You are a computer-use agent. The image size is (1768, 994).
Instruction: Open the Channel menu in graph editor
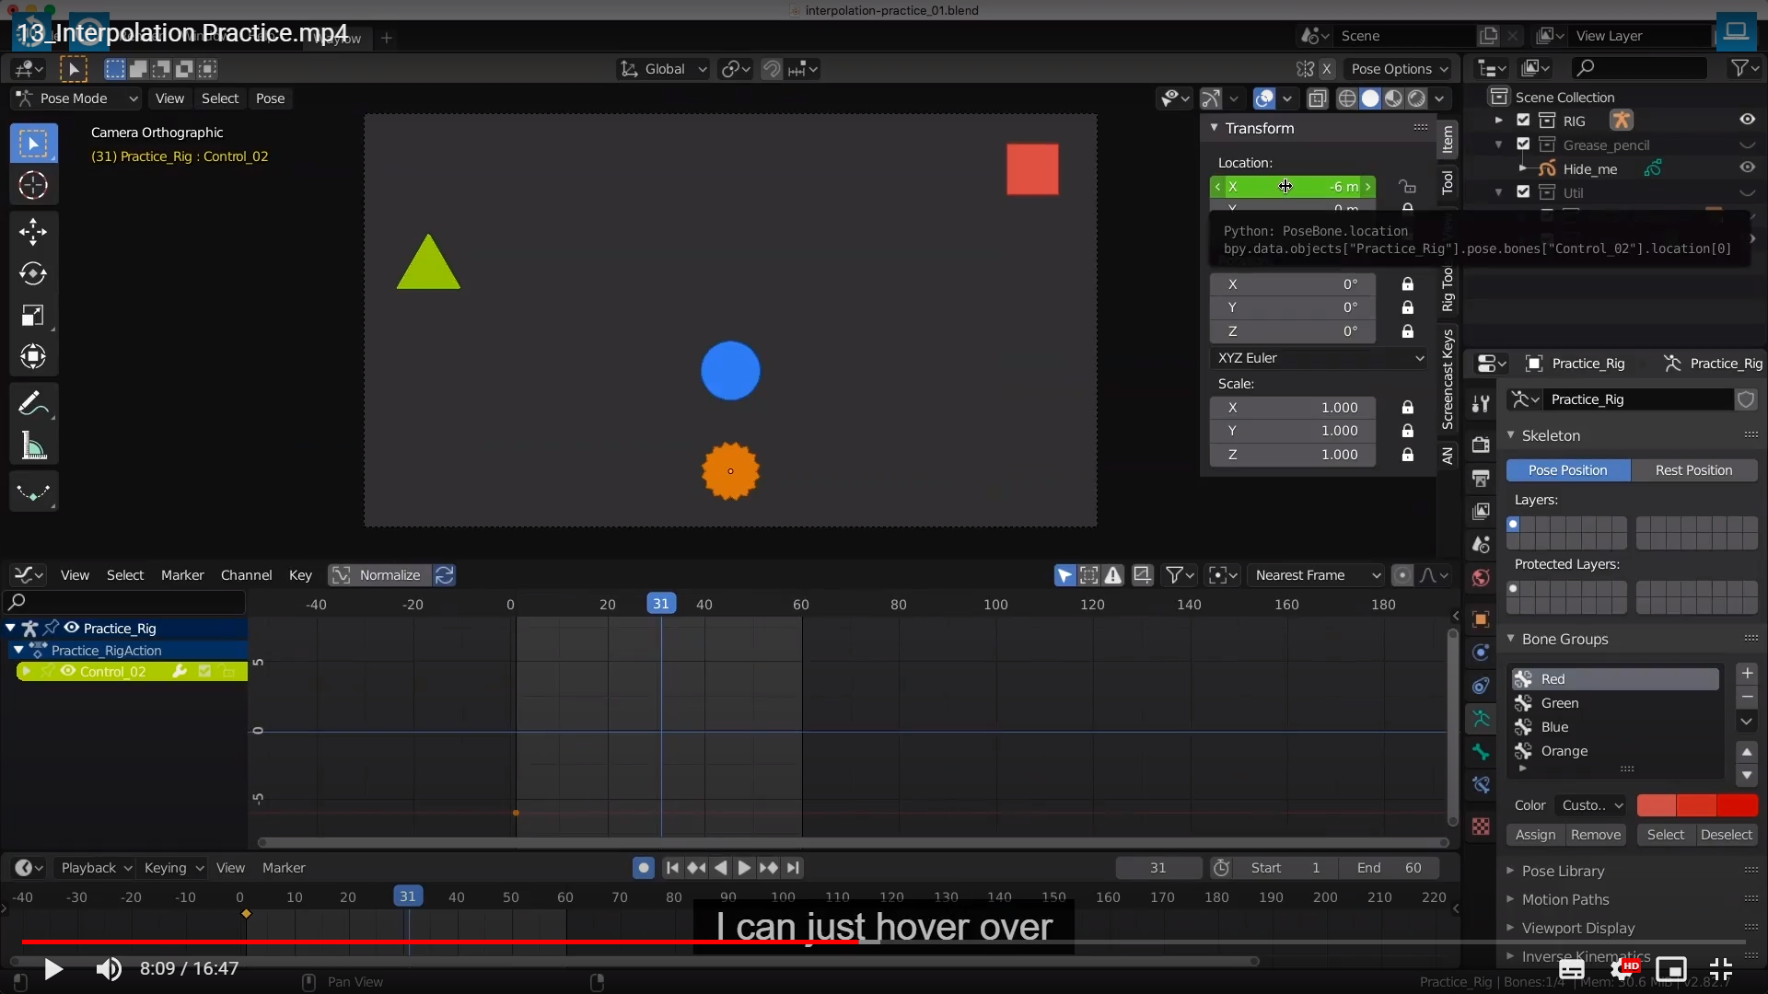pos(246,575)
